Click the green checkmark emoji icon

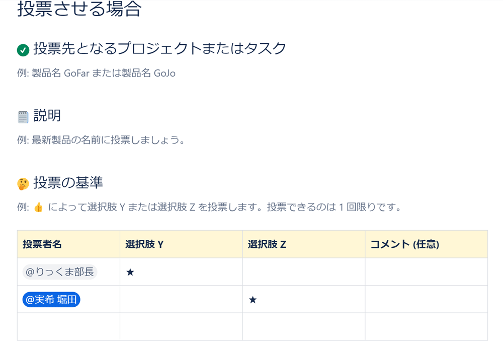tap(23, 49)
